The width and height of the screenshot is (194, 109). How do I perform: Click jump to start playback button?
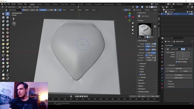pyautogui.click(x=76, y=96)
